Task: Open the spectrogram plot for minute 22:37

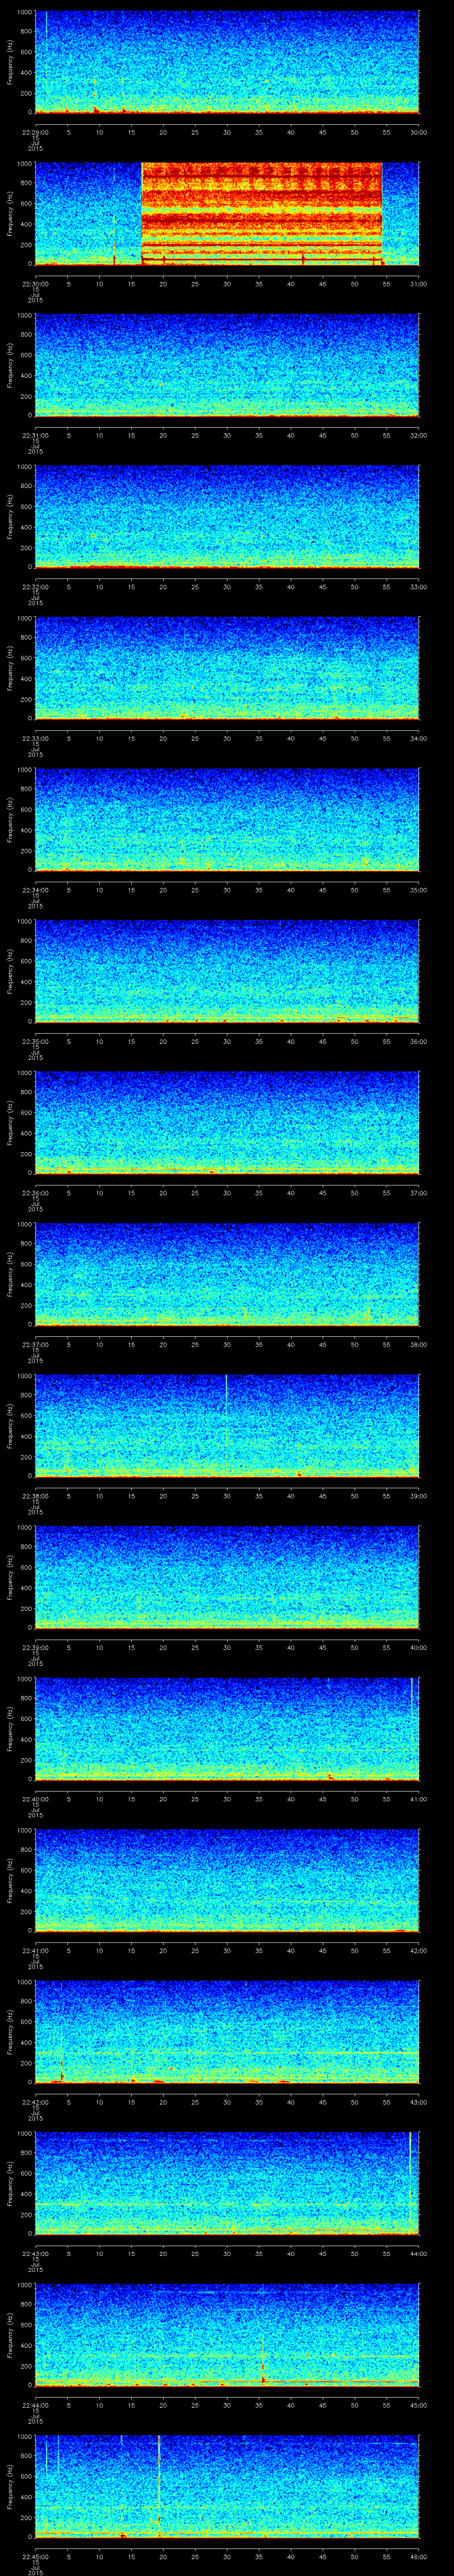Action: (x=227, y=1274)
